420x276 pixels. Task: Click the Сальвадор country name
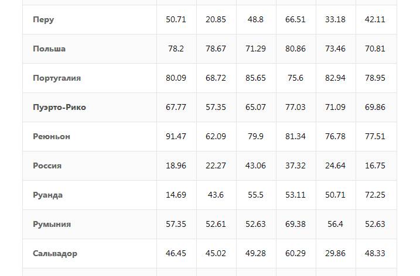click(55, 253)
